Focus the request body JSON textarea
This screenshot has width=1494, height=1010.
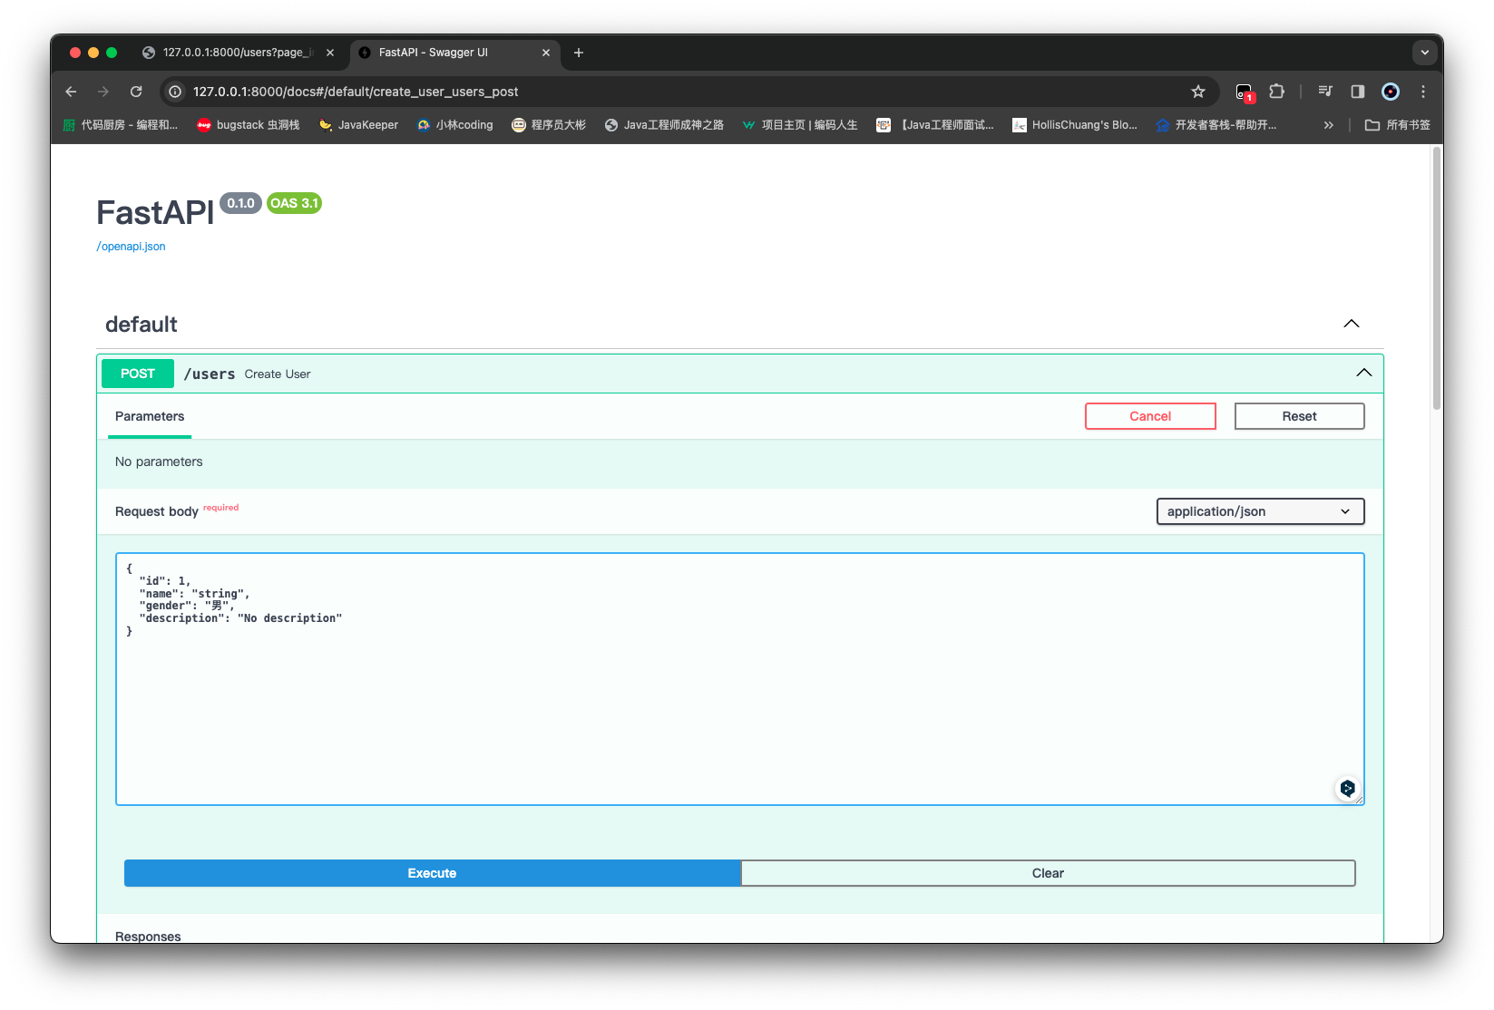(739, 679)
